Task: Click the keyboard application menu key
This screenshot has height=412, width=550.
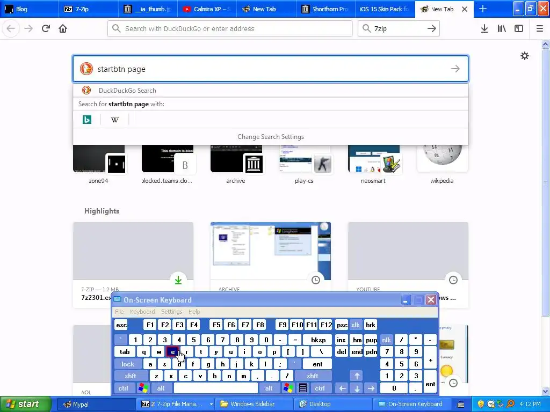Action: coord(303,388)
